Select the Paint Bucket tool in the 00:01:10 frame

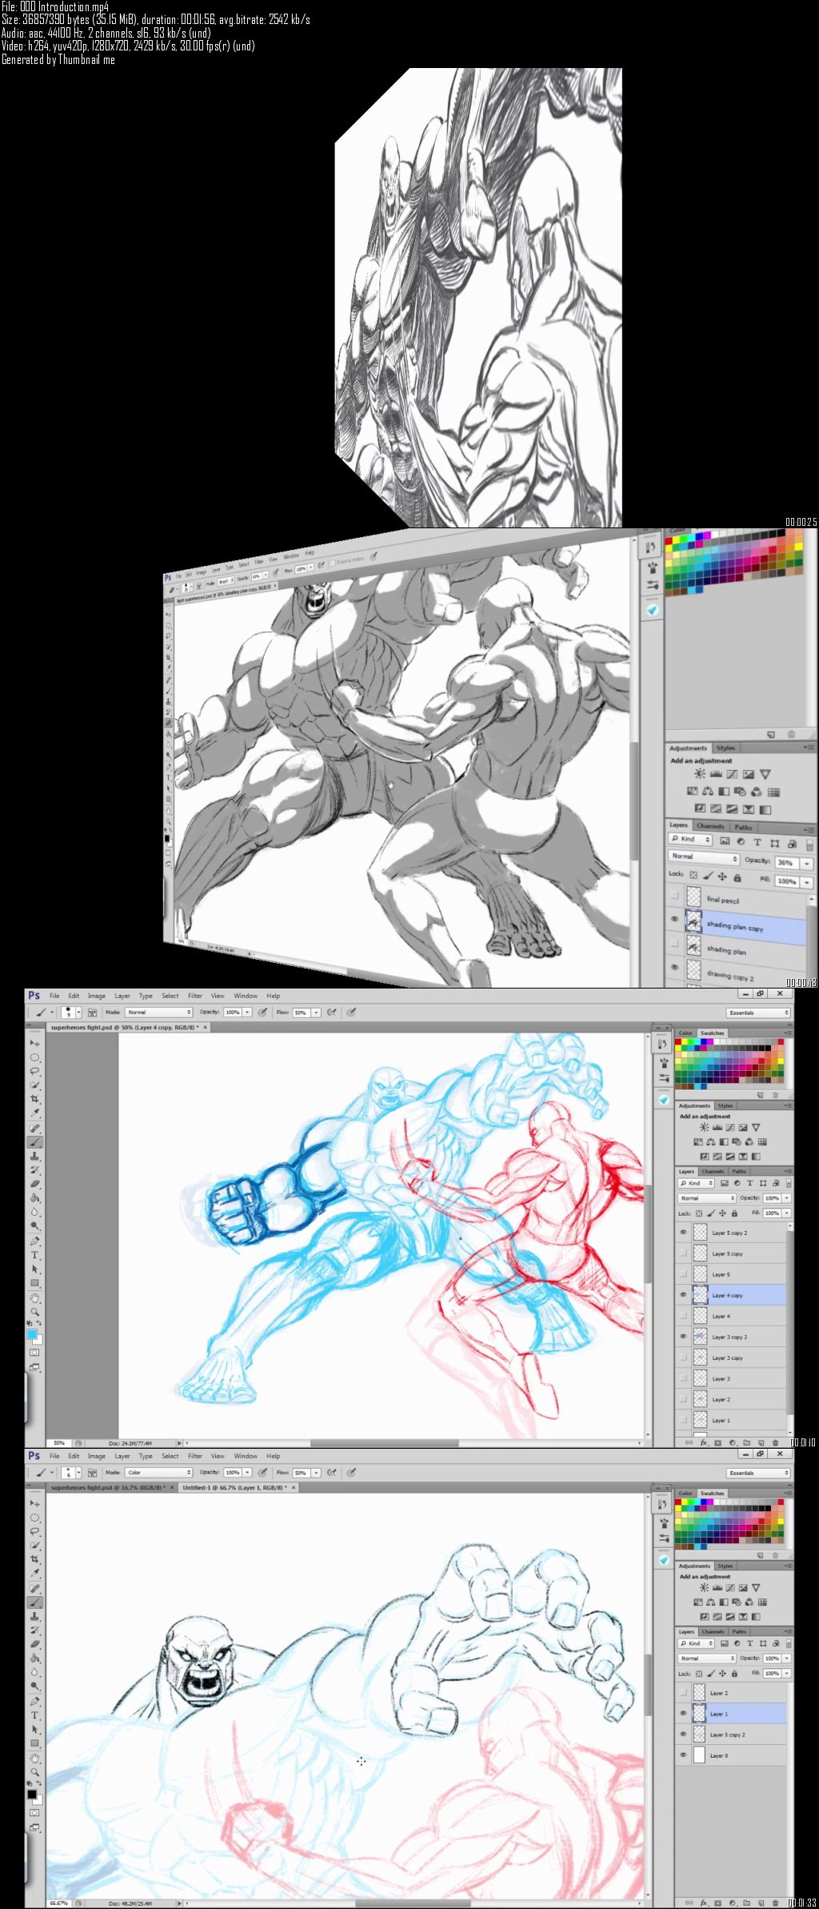click(35, 1198)
